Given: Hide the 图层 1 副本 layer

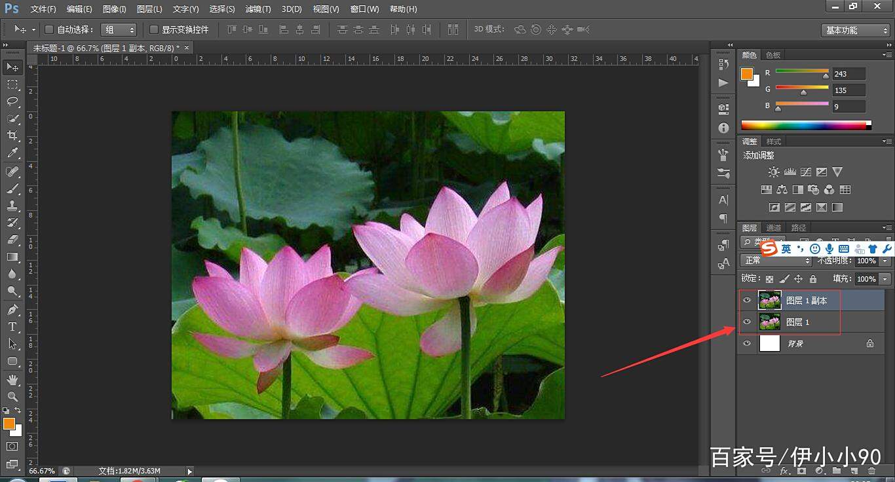Looking at the screenshot, I should pyautogui.click(x=746, y=301).
